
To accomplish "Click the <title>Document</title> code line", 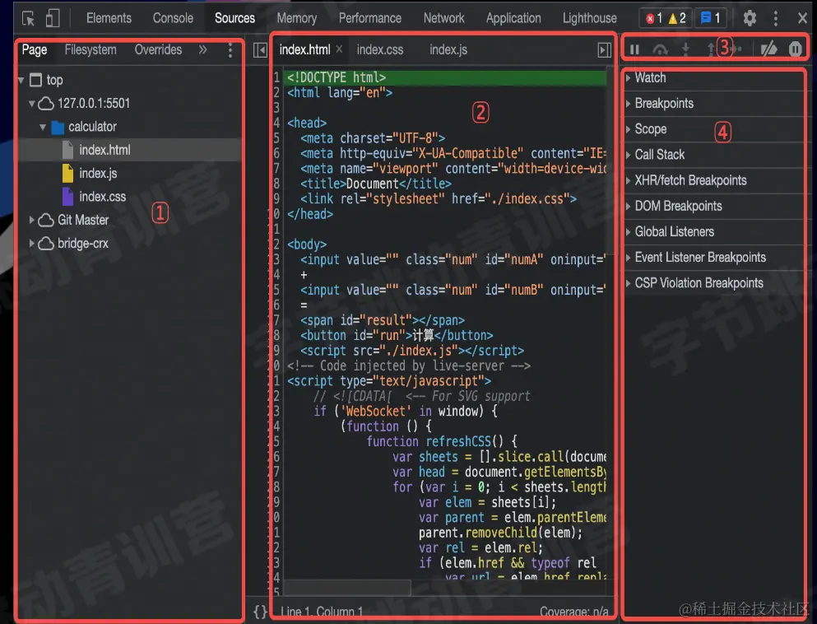I will (376, 184).
